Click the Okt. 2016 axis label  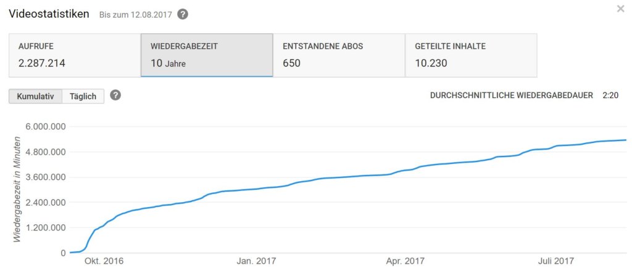[104, 261]
